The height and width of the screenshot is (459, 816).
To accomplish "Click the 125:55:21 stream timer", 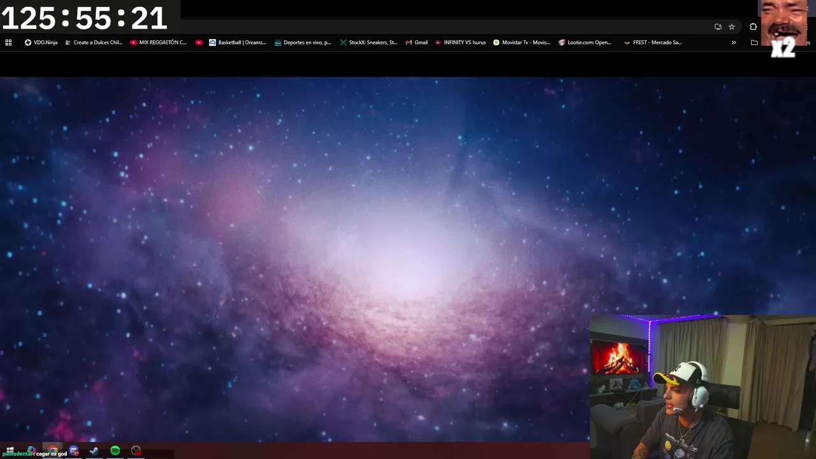I will point(84,18).
